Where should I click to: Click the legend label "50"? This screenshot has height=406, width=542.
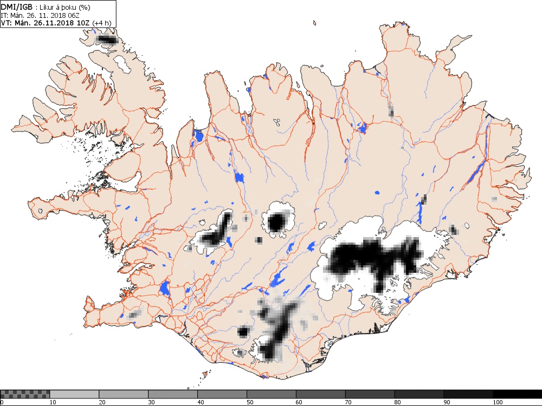250,402
